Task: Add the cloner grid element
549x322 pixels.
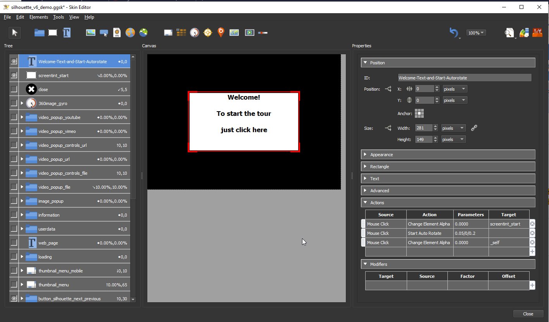Action: coord(181,33)
